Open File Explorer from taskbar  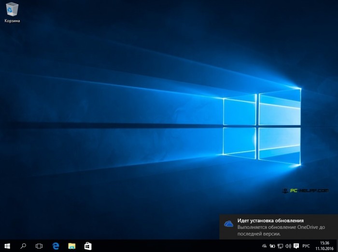click(x=72, y=246)
